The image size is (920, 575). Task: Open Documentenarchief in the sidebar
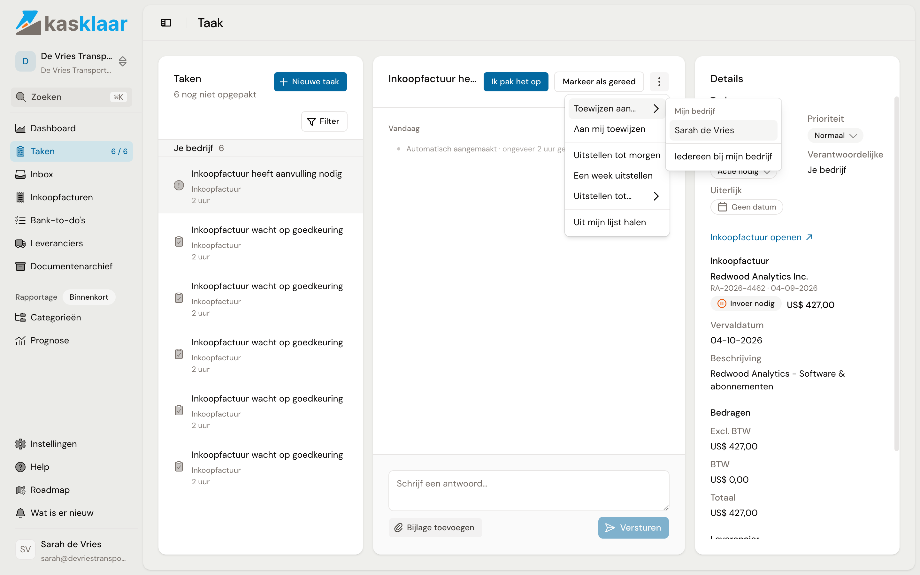coord(72,266)
